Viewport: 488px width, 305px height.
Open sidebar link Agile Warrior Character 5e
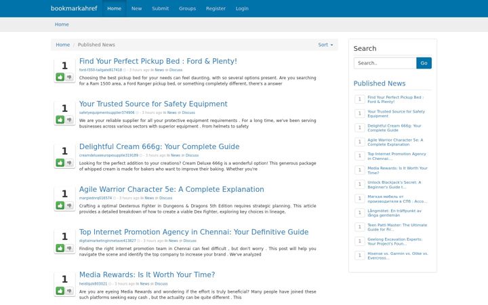click(x=395, y=142)
